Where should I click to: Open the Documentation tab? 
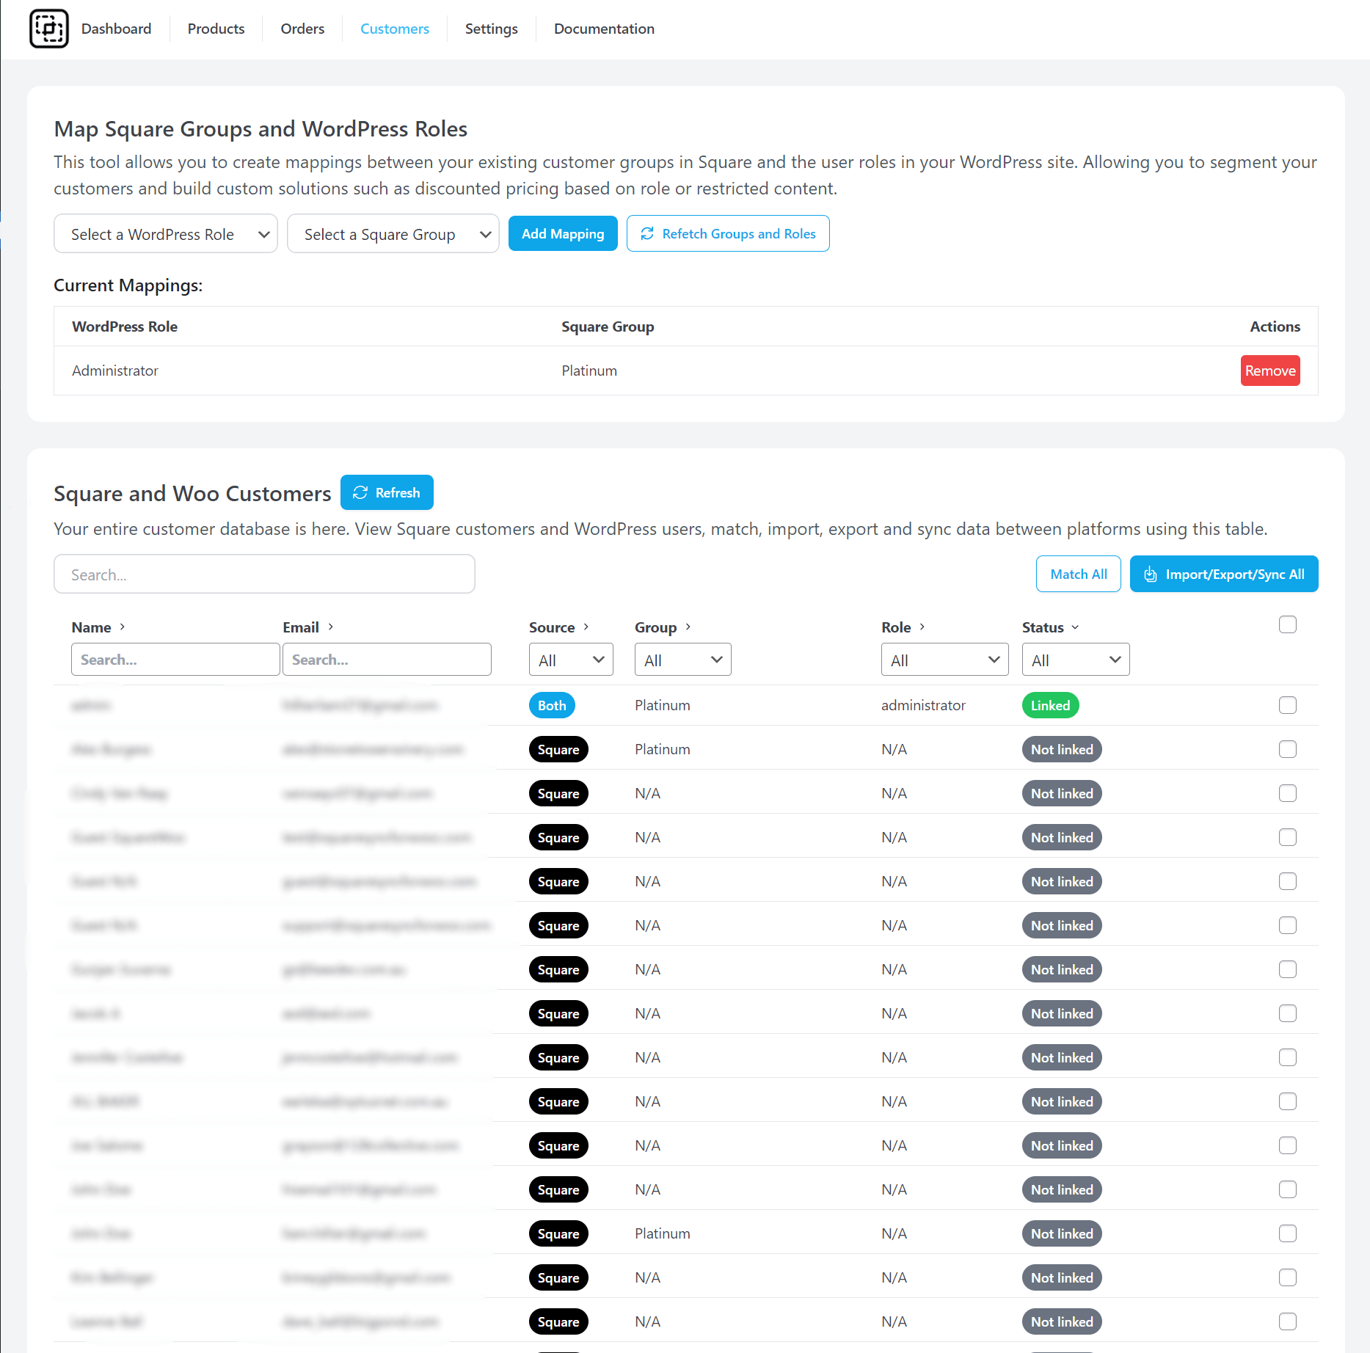604,29
